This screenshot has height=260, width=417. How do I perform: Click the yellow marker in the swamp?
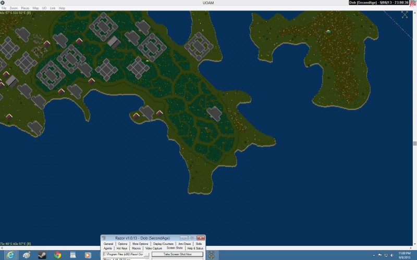148,61
